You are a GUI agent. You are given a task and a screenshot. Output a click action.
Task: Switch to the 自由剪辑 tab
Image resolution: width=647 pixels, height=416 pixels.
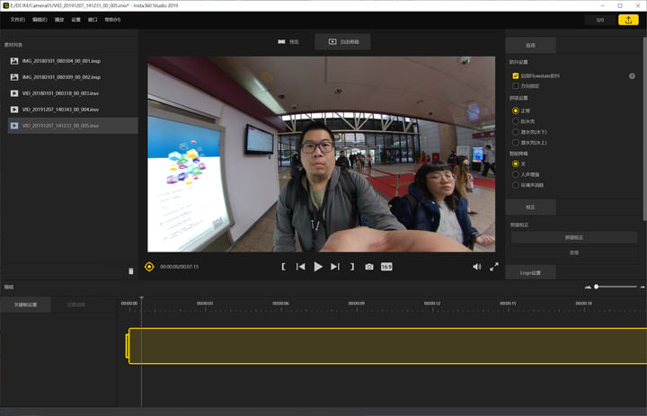pos(342,41)
